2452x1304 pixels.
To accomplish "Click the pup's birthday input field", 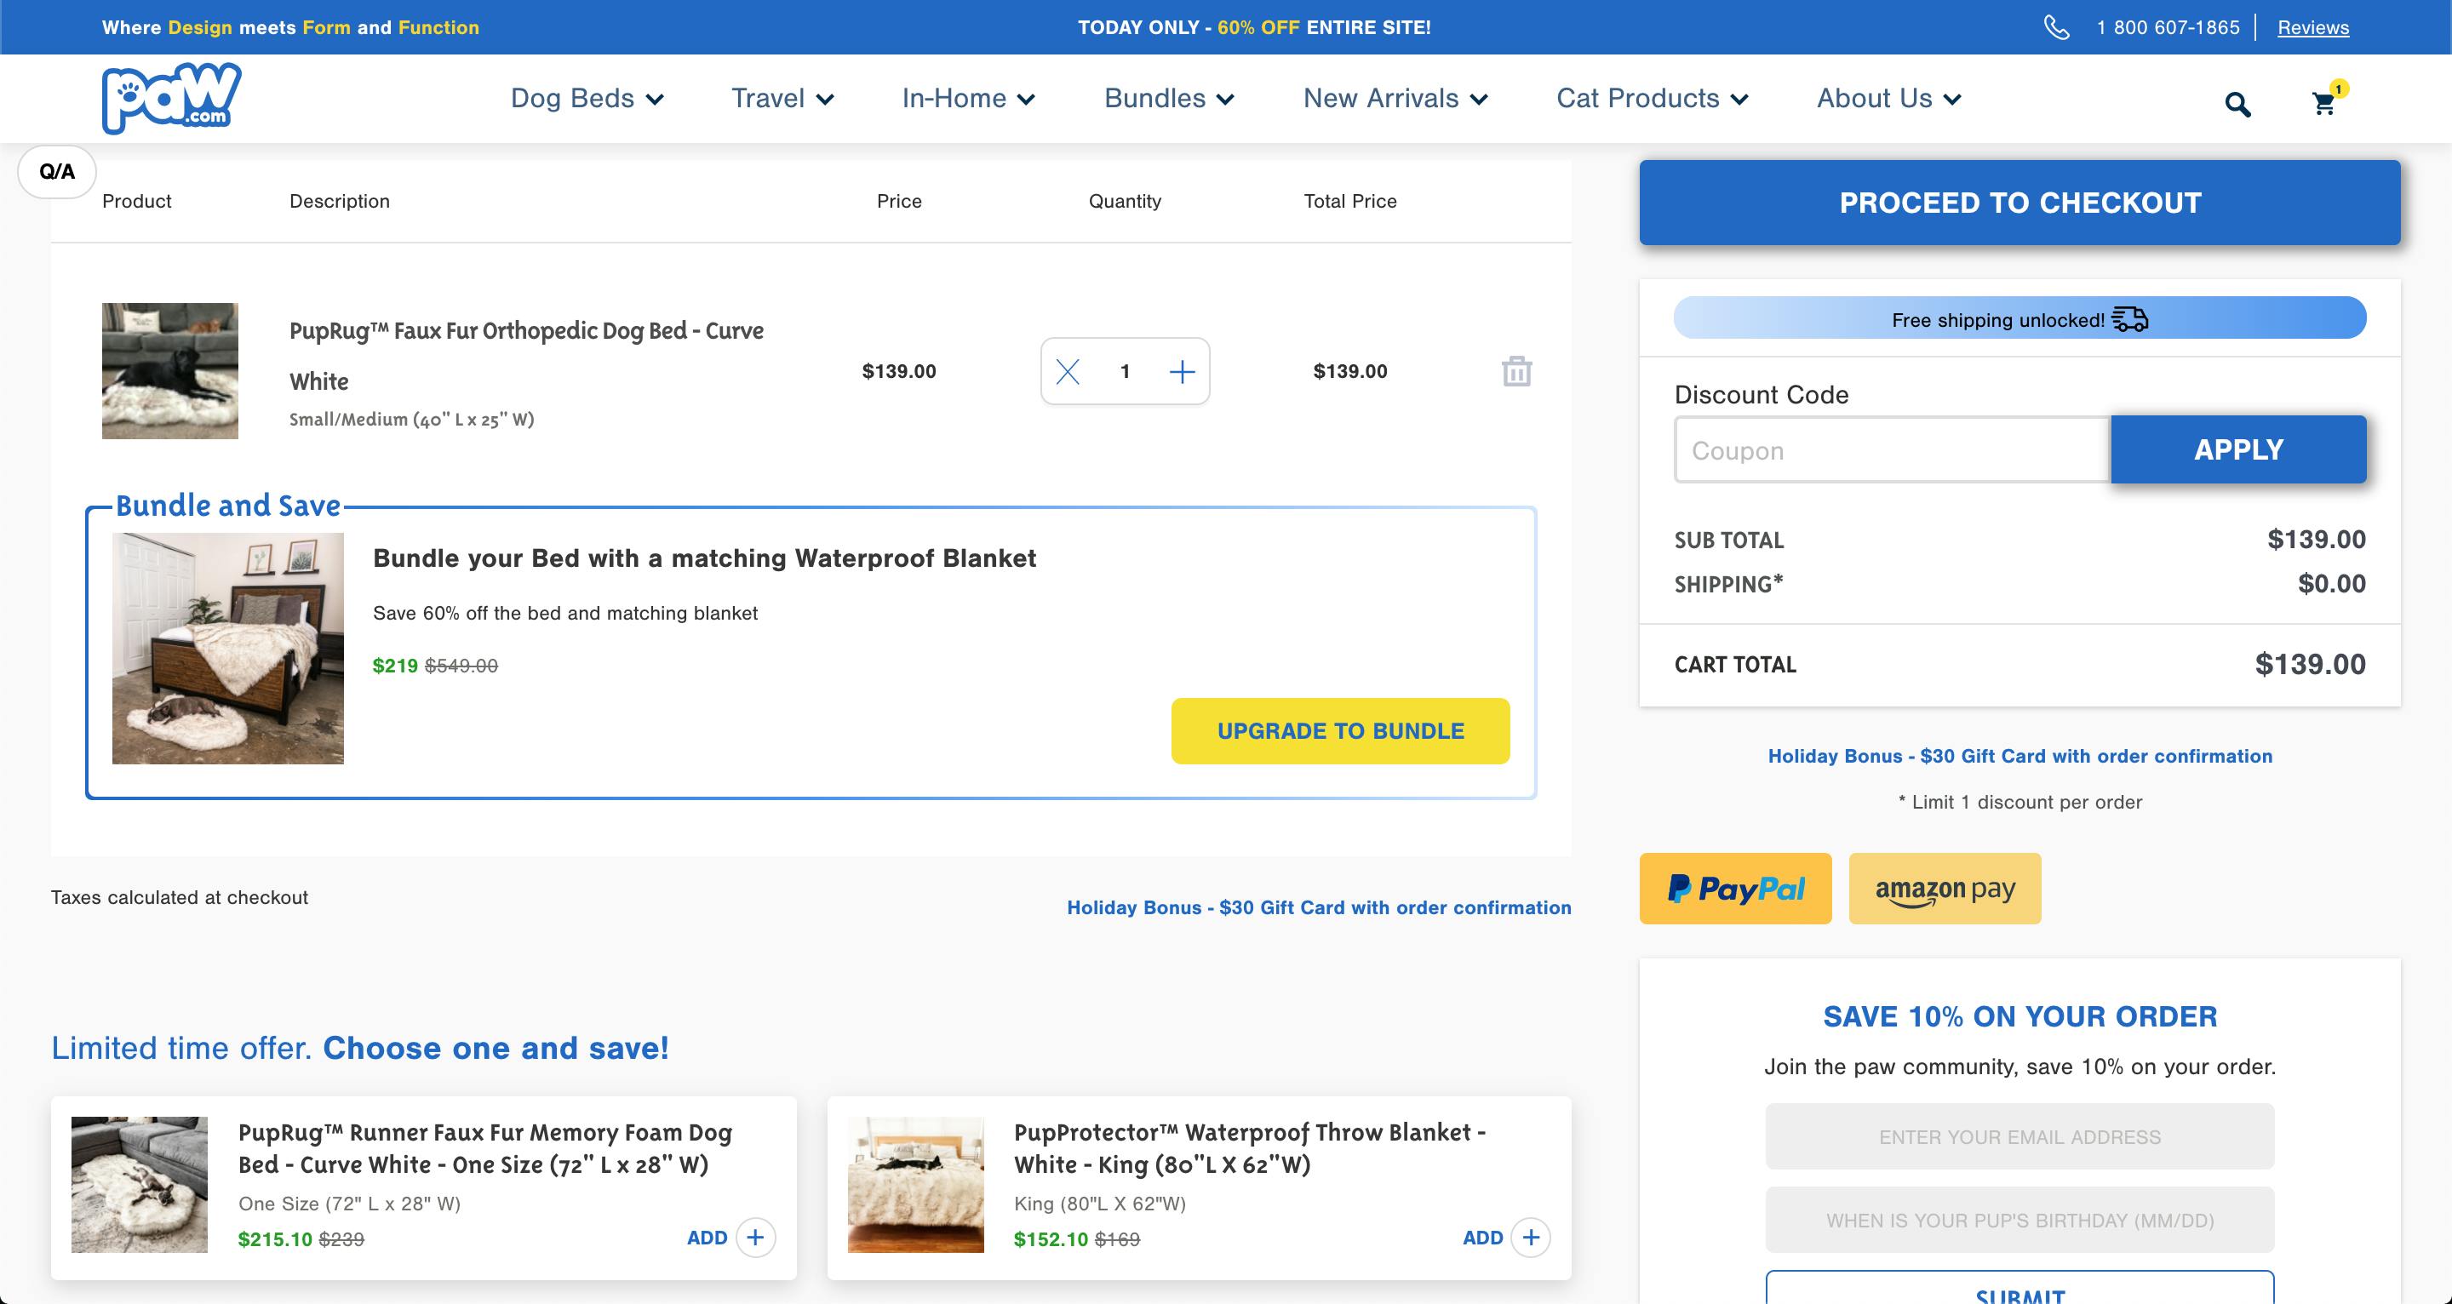I will 2019,1221.
